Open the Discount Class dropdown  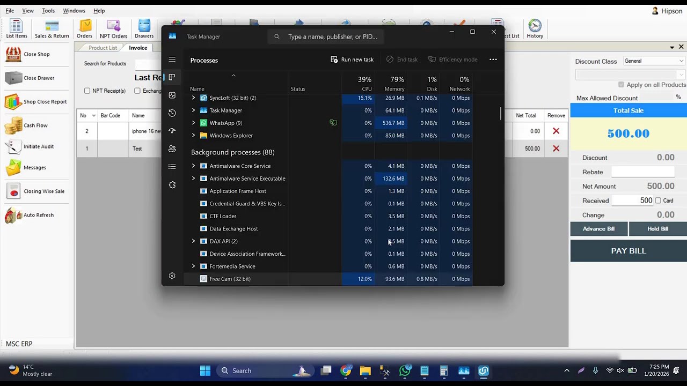click(x=654, y=61)
